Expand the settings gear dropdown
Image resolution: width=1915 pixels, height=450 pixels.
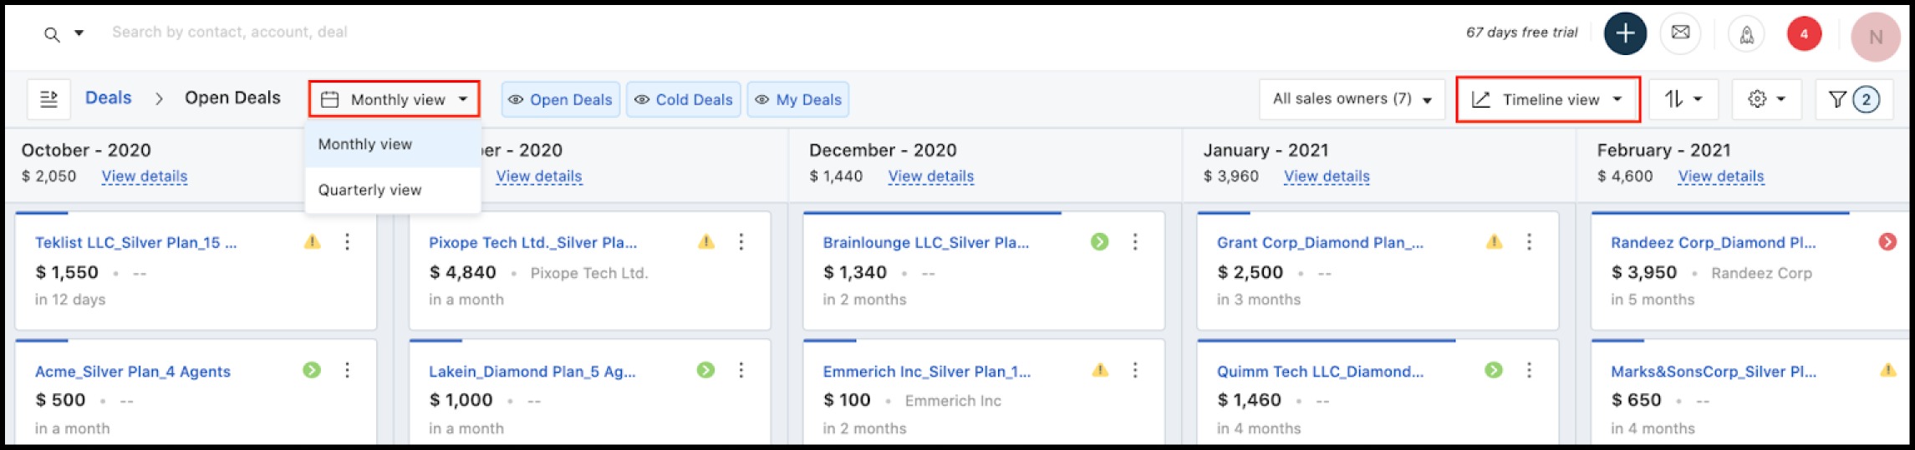(1766, 99)
